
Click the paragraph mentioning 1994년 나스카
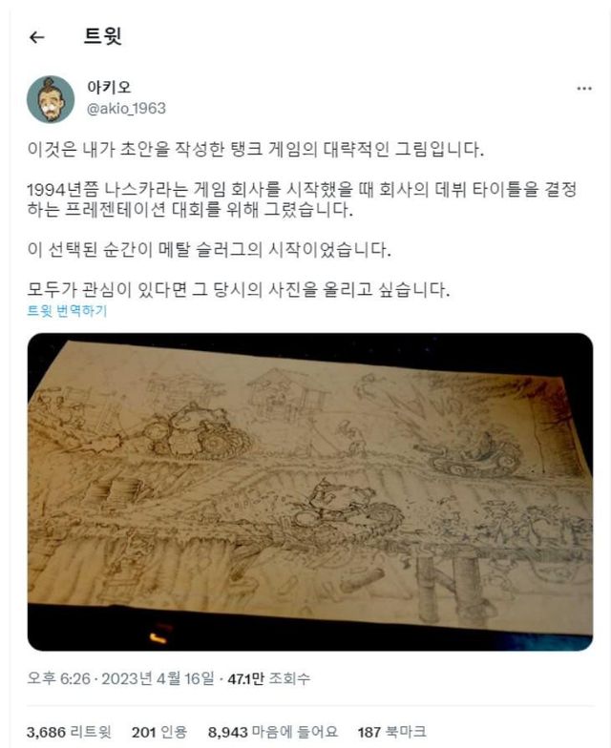302,199
